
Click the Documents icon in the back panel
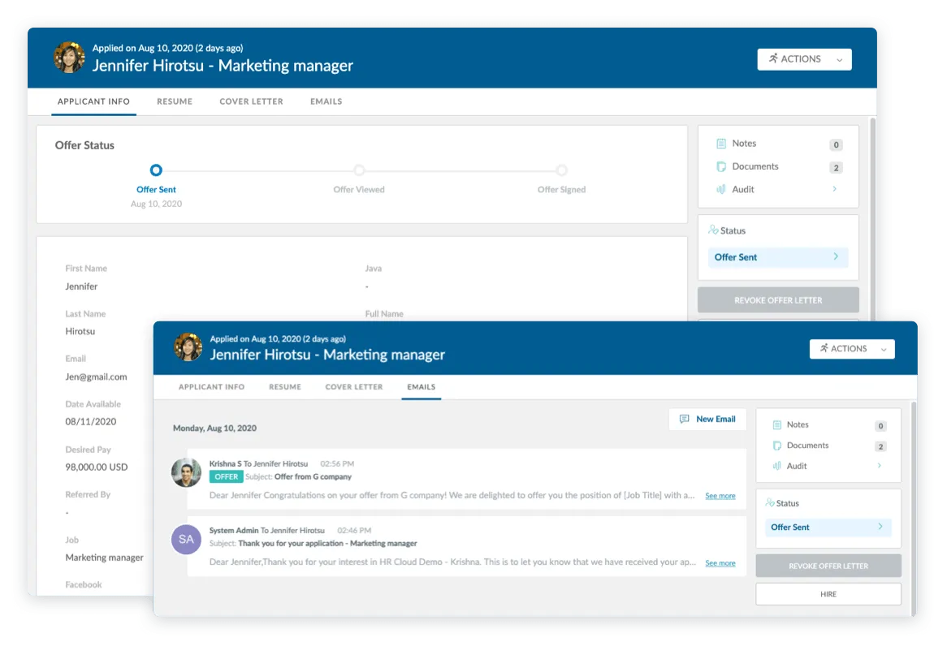[x=721, y=166]
